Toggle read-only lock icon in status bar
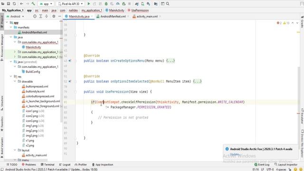The width and height of the screenshot is (304, 171). point(290,170)
